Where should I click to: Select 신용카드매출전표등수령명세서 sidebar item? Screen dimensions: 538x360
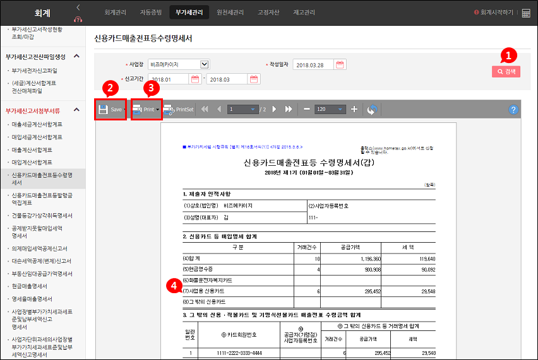(x=43, y=178)
